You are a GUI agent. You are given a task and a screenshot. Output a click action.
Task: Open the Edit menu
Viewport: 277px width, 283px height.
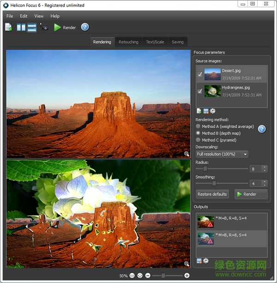click(x=24, y=16)
